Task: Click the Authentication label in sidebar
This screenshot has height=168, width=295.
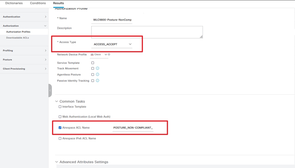Action: (12, 17)
